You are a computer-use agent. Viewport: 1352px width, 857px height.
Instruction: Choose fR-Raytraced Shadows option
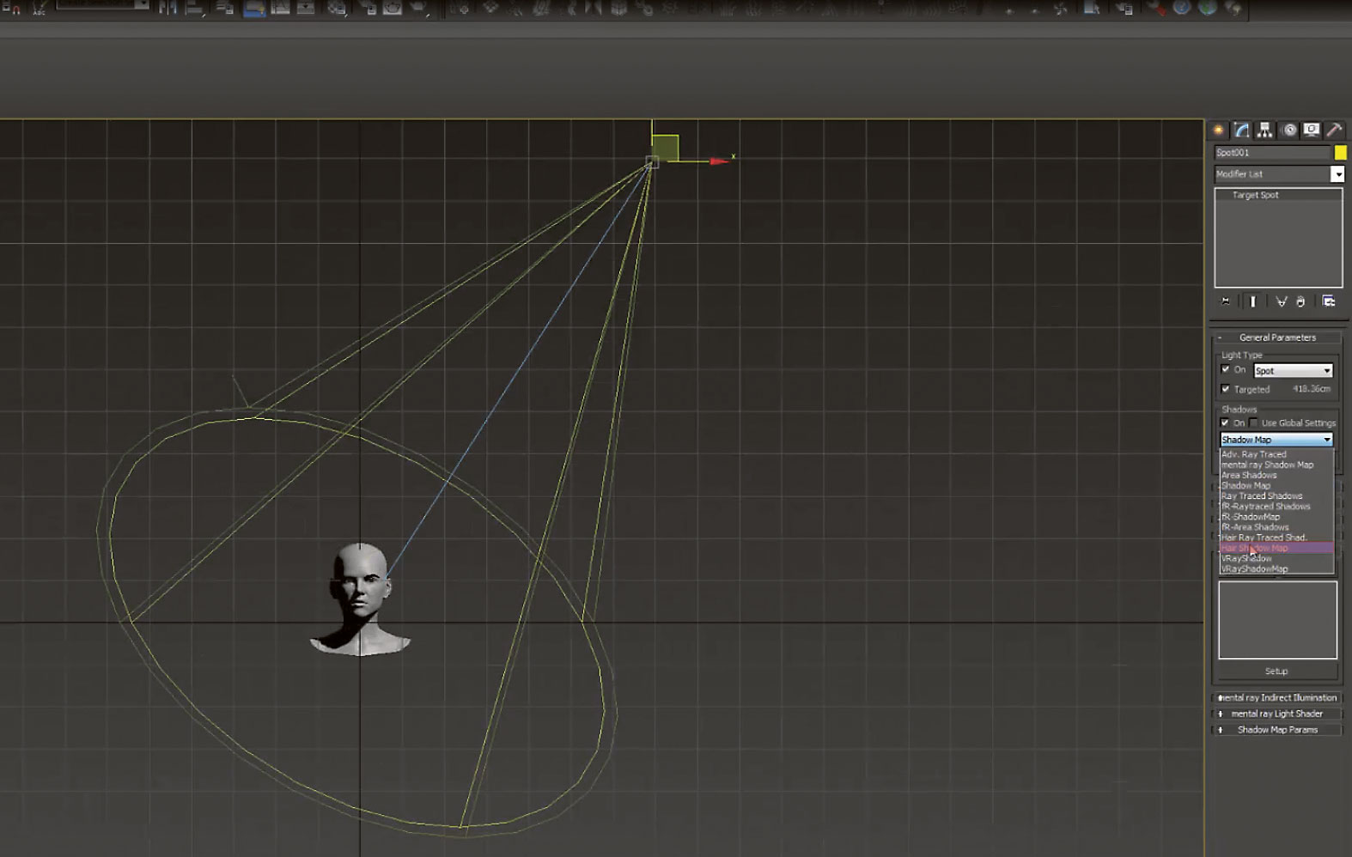tap(1276, 507)
